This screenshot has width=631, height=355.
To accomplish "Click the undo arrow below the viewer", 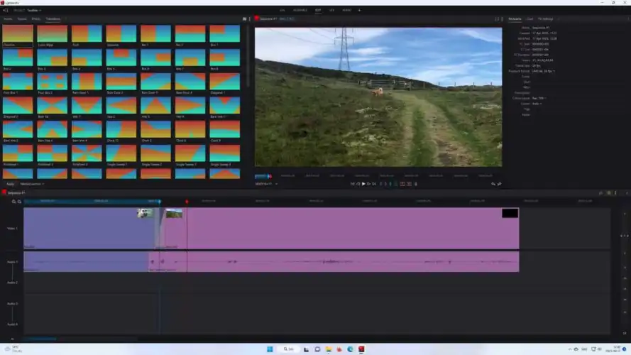I will [493, 184].
